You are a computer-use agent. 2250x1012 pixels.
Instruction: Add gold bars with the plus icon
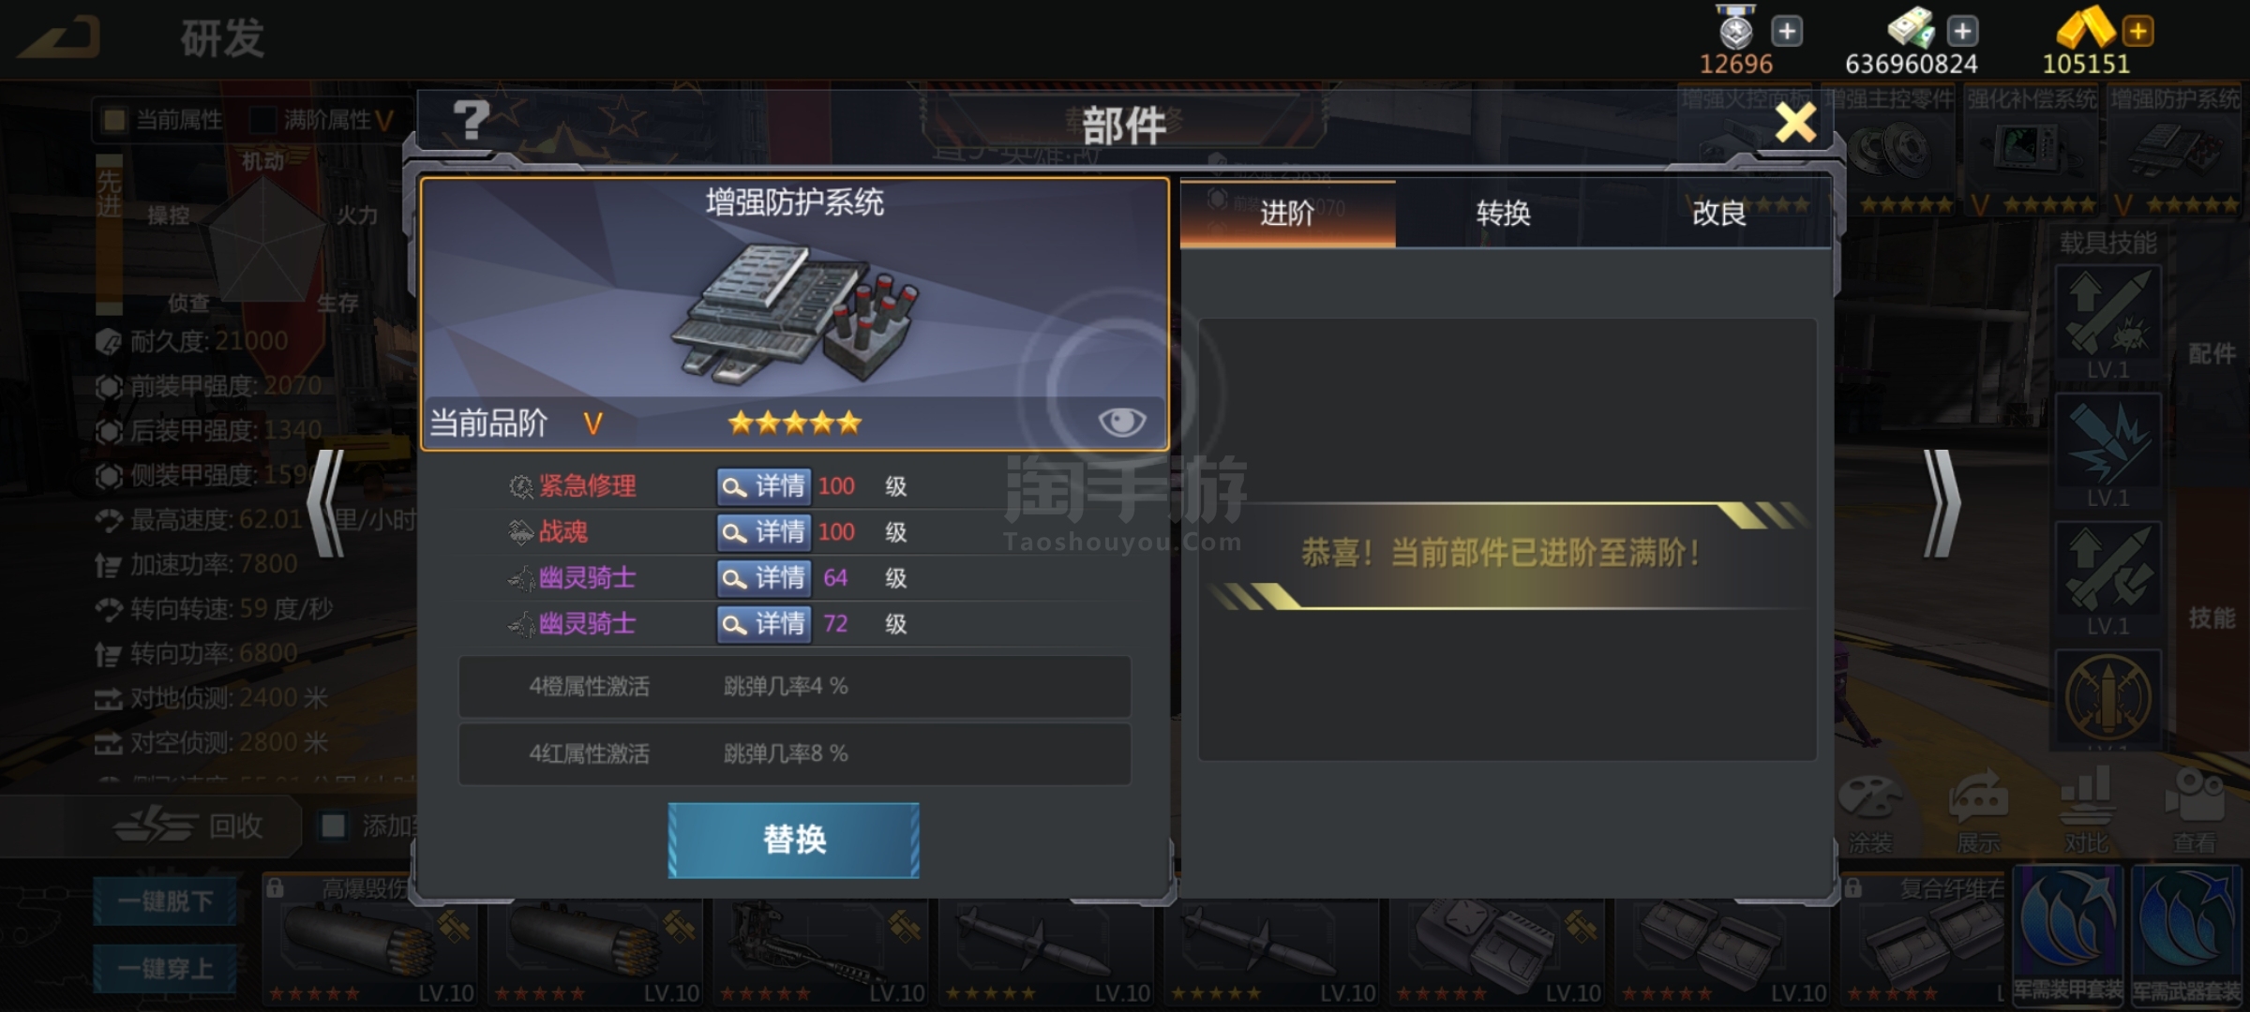[2138, 32]
